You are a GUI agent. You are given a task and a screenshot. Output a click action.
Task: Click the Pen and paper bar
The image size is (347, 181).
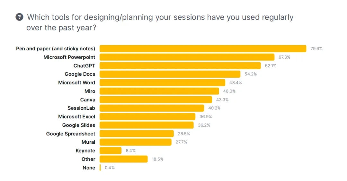coord(203,48)
